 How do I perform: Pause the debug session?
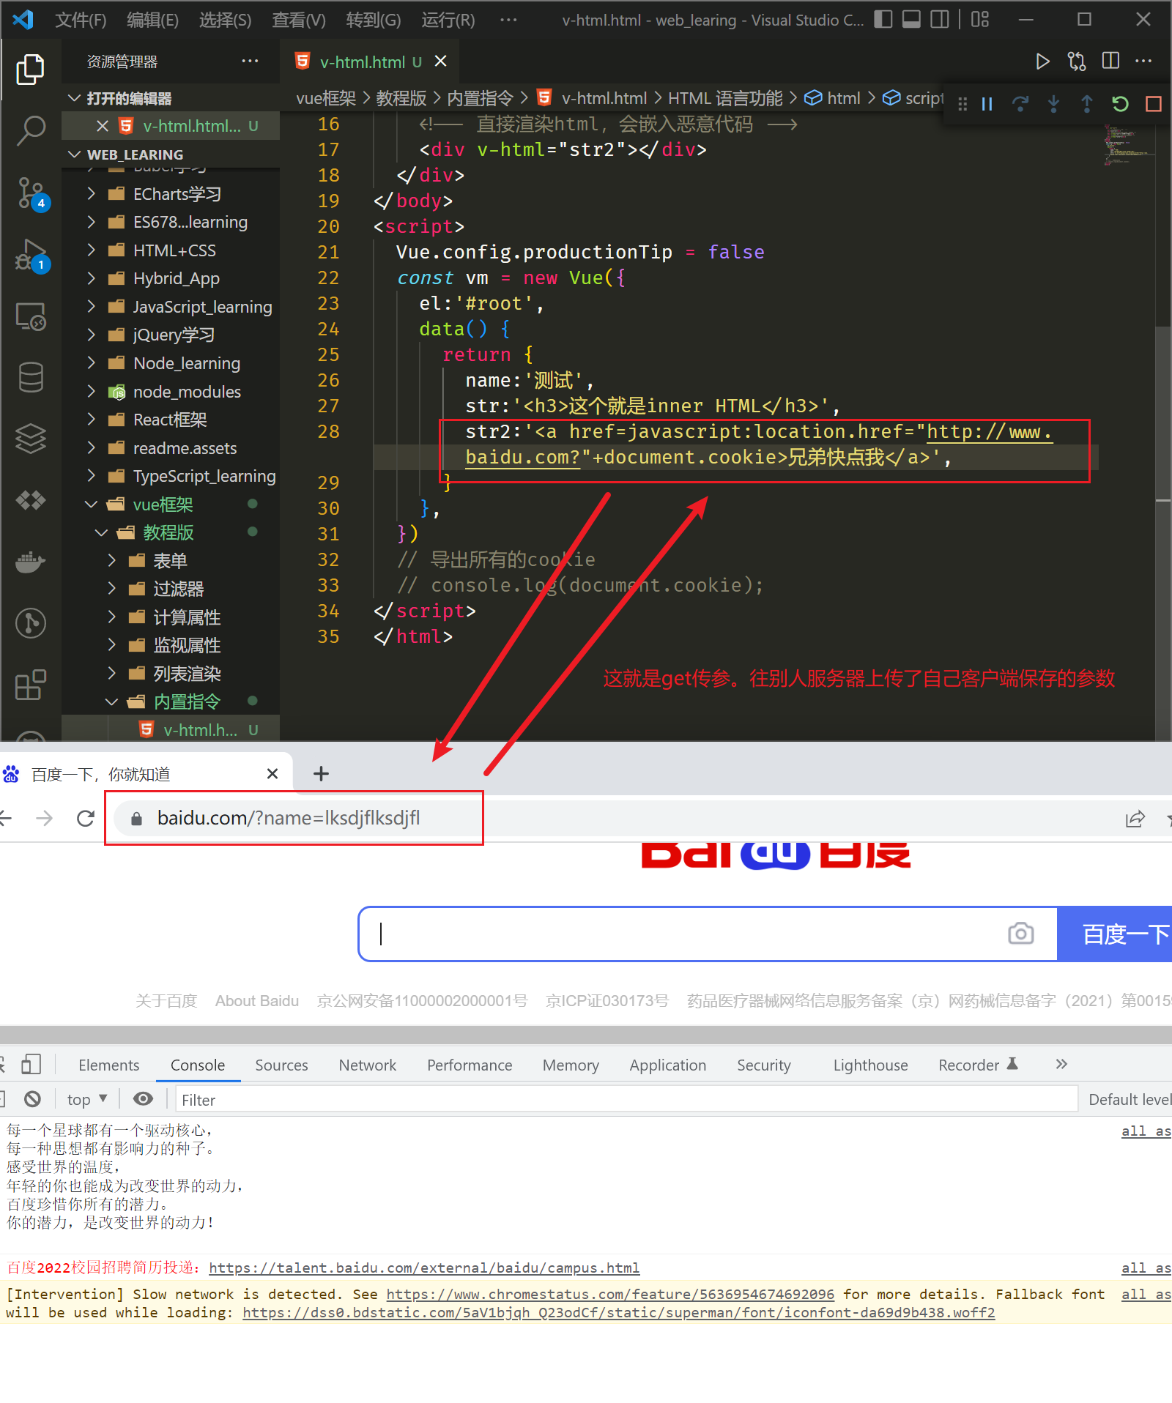[x=987, y=104]
